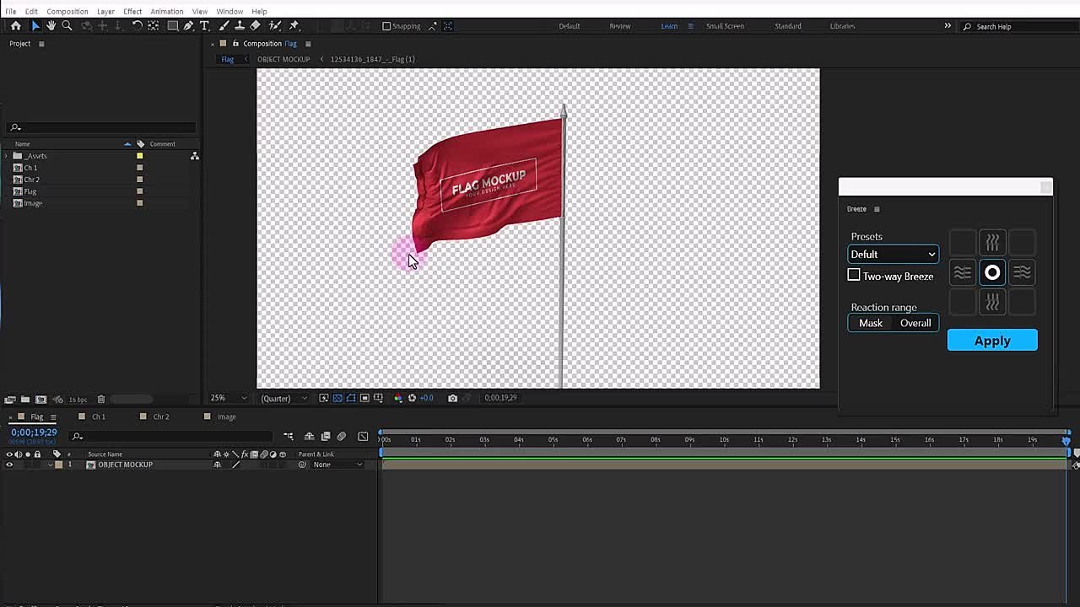Create a new folder in Project panel

25,400
